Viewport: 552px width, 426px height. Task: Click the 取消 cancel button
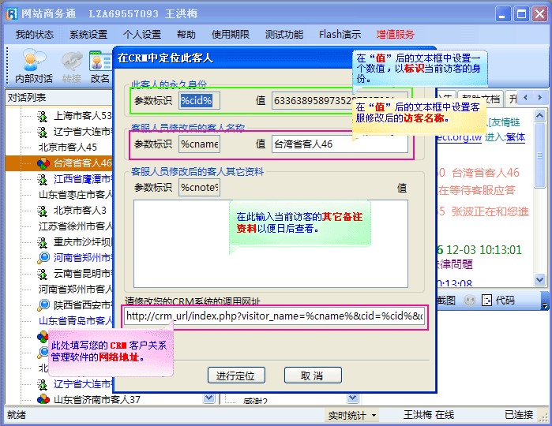pos(313,375)
